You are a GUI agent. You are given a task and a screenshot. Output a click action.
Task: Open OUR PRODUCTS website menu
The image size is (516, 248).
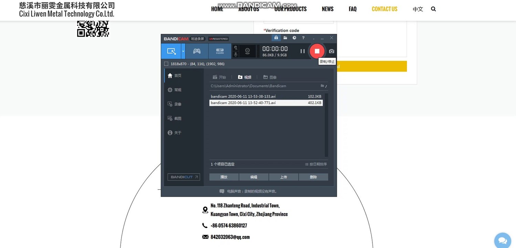tap(291, 9)
